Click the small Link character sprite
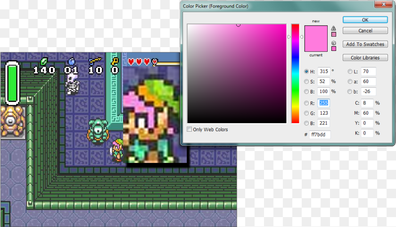The image size is (396, 227). pyautogui.click(x=117, y=150)
